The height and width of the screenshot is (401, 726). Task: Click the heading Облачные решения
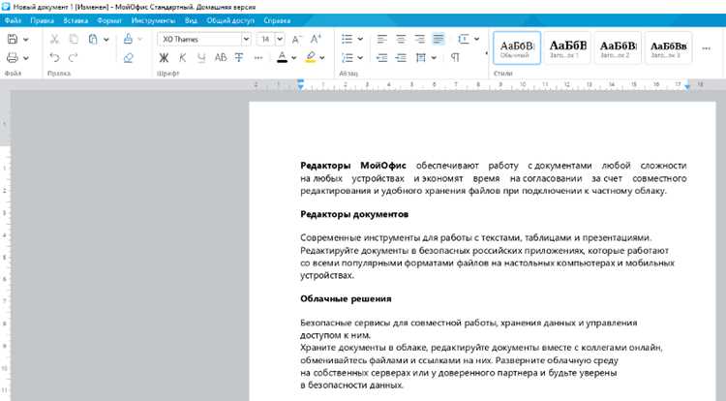(x=346, y=299)
